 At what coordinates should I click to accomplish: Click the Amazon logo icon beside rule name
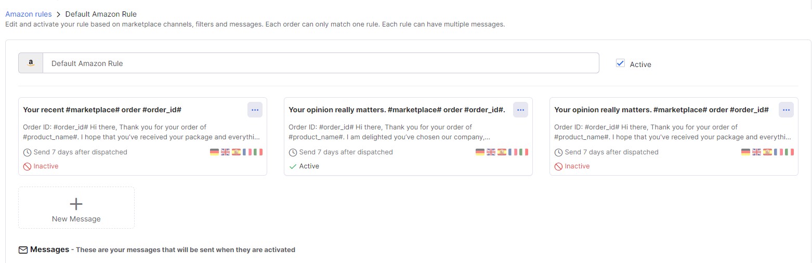click(31, 63)
